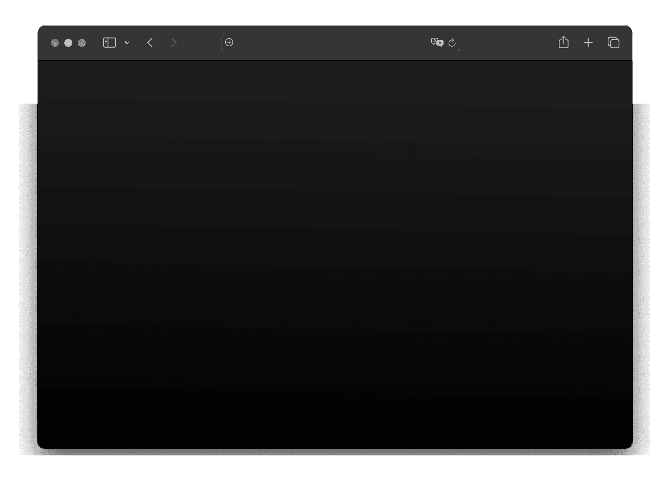Open the tab group dropdown chevron
Viewport: 670px width, 498px height.
pos(127,43)
